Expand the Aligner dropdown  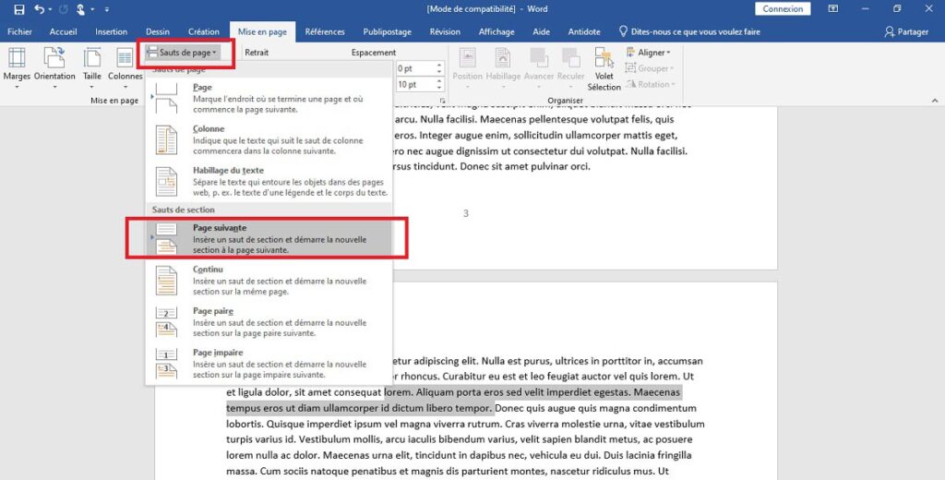point(651,53)
